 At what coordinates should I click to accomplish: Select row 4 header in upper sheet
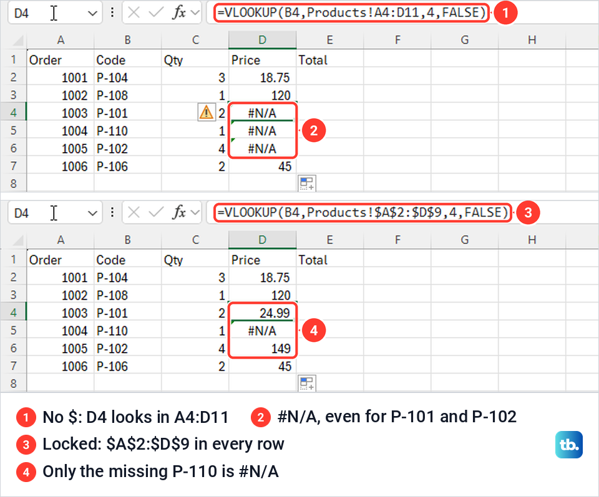(x=13, y=113)
